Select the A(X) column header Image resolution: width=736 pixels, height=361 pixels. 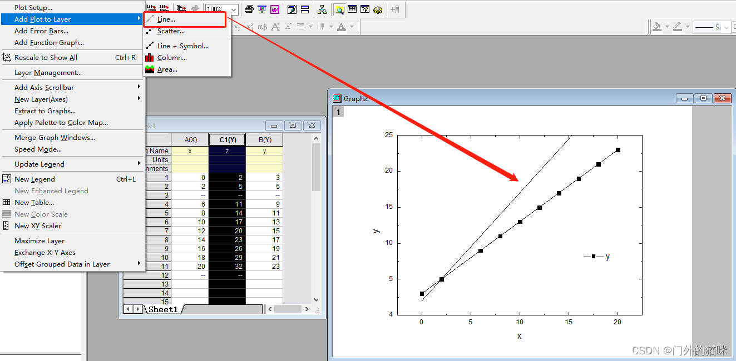[190, 140]
